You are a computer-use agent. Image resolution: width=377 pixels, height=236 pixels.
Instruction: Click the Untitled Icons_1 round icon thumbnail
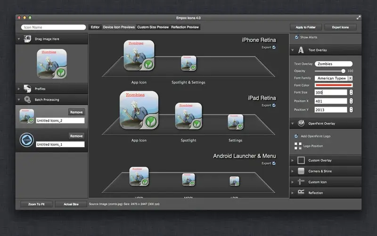click(27, 140)
